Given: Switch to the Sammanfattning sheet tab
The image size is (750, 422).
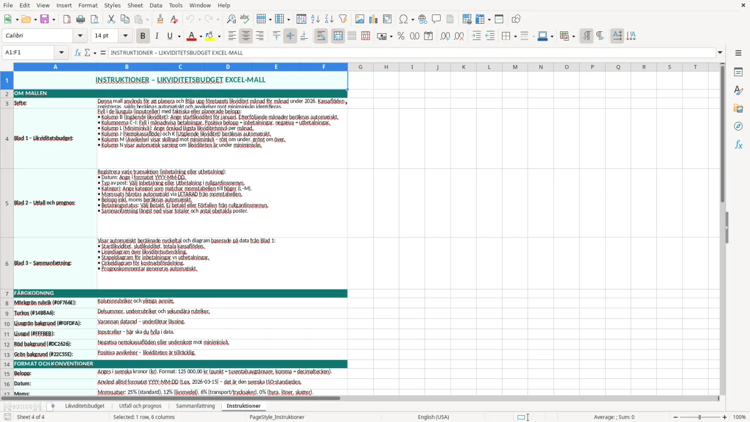Looking at the screenshot, I should (196, 406).
